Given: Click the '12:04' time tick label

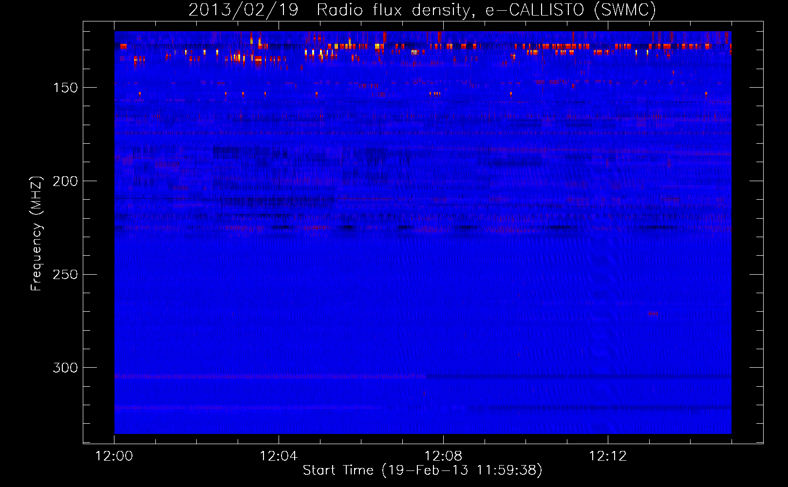Looking at the screenshot, I should (279, 456).
